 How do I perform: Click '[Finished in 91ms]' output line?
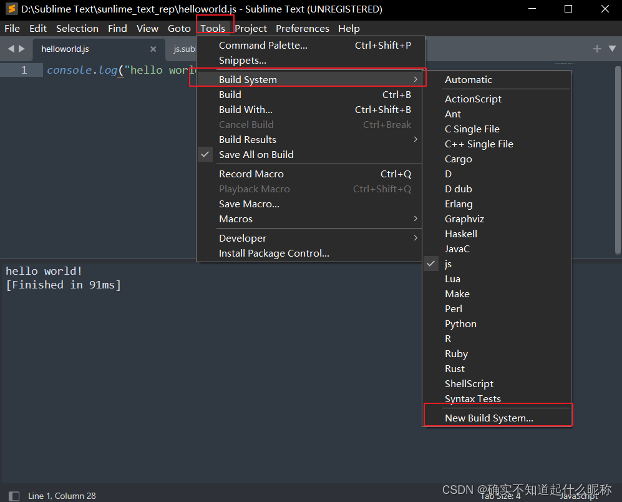[x=64, y=285]
